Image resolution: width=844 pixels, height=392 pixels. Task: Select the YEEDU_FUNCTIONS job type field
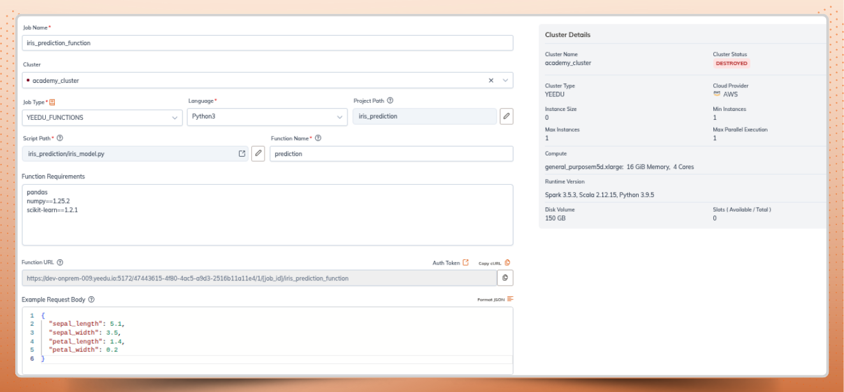coord(102,117)
